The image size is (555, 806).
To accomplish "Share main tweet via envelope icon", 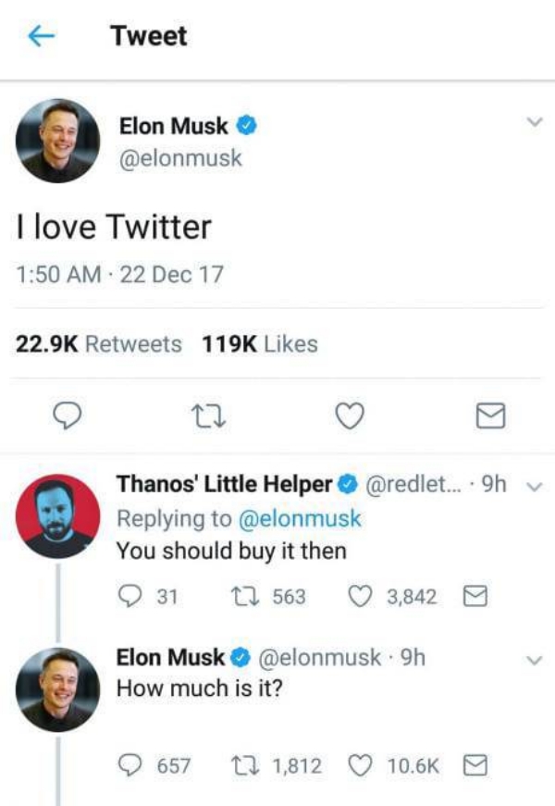I will pos(488,419).
